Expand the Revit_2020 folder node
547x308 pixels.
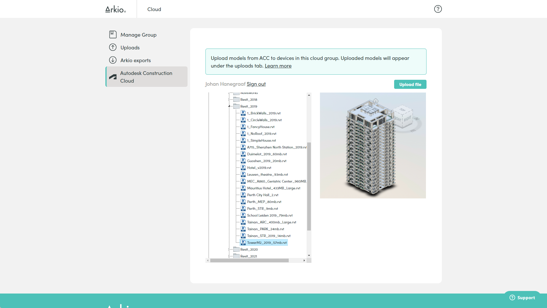click(229, 250)
